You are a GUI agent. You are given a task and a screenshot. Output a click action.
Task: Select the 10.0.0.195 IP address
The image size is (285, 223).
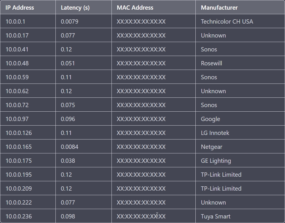[18, 175]
